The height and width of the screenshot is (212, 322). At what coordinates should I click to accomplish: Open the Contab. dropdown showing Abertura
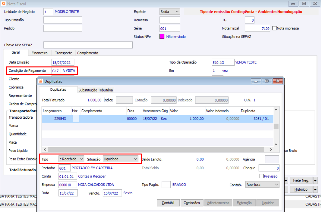262,185
